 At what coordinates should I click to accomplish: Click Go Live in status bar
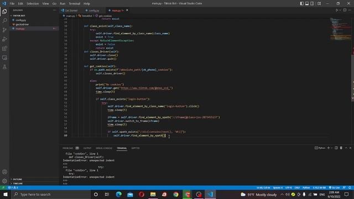(334, 187)
